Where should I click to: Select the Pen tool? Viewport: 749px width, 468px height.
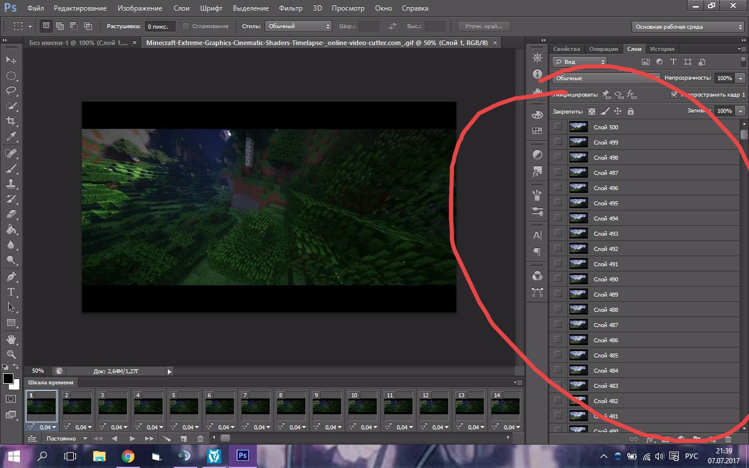11,277
